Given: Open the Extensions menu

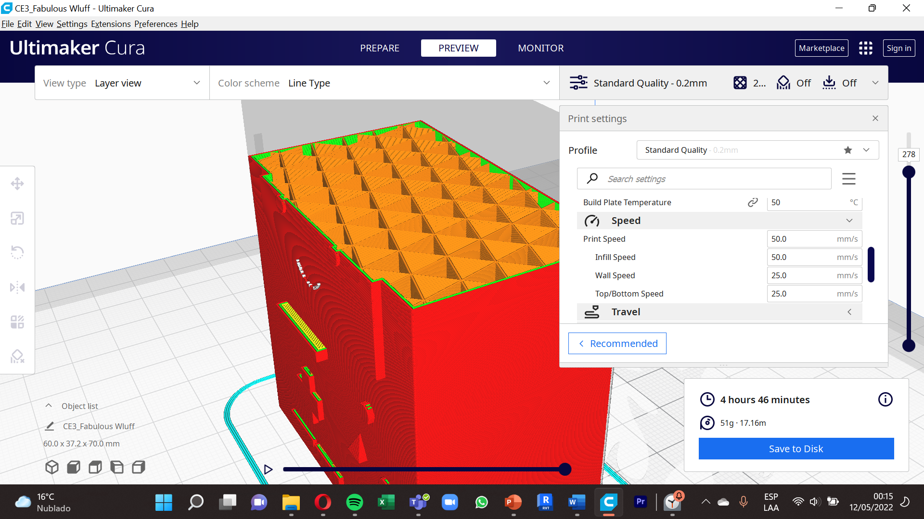Looking at the screenshot, I should [111, 24].
